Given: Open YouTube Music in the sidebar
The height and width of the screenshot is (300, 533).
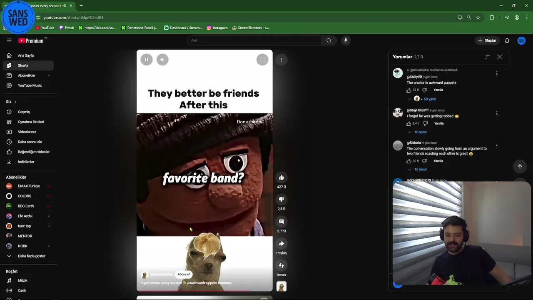Looking at the screenshot, I should click(28, 85).
